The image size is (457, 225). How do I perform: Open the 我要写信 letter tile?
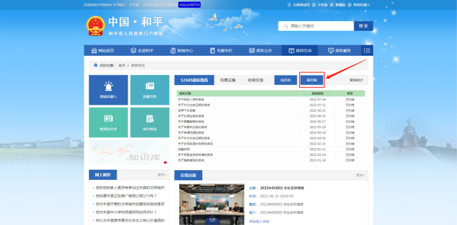150,90
